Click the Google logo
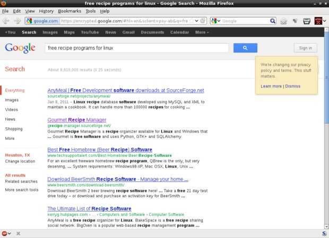 click(20, 48)
